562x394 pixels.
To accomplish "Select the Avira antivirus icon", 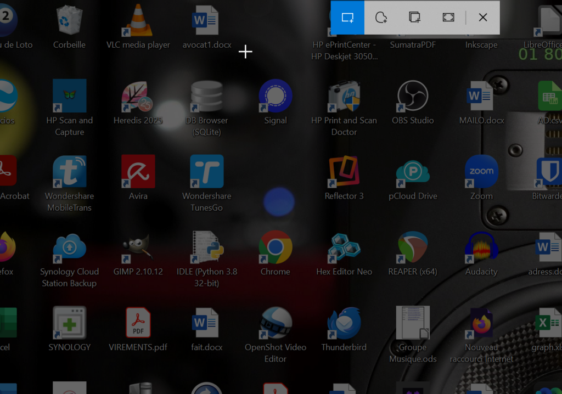I will [x=138, y=171].
